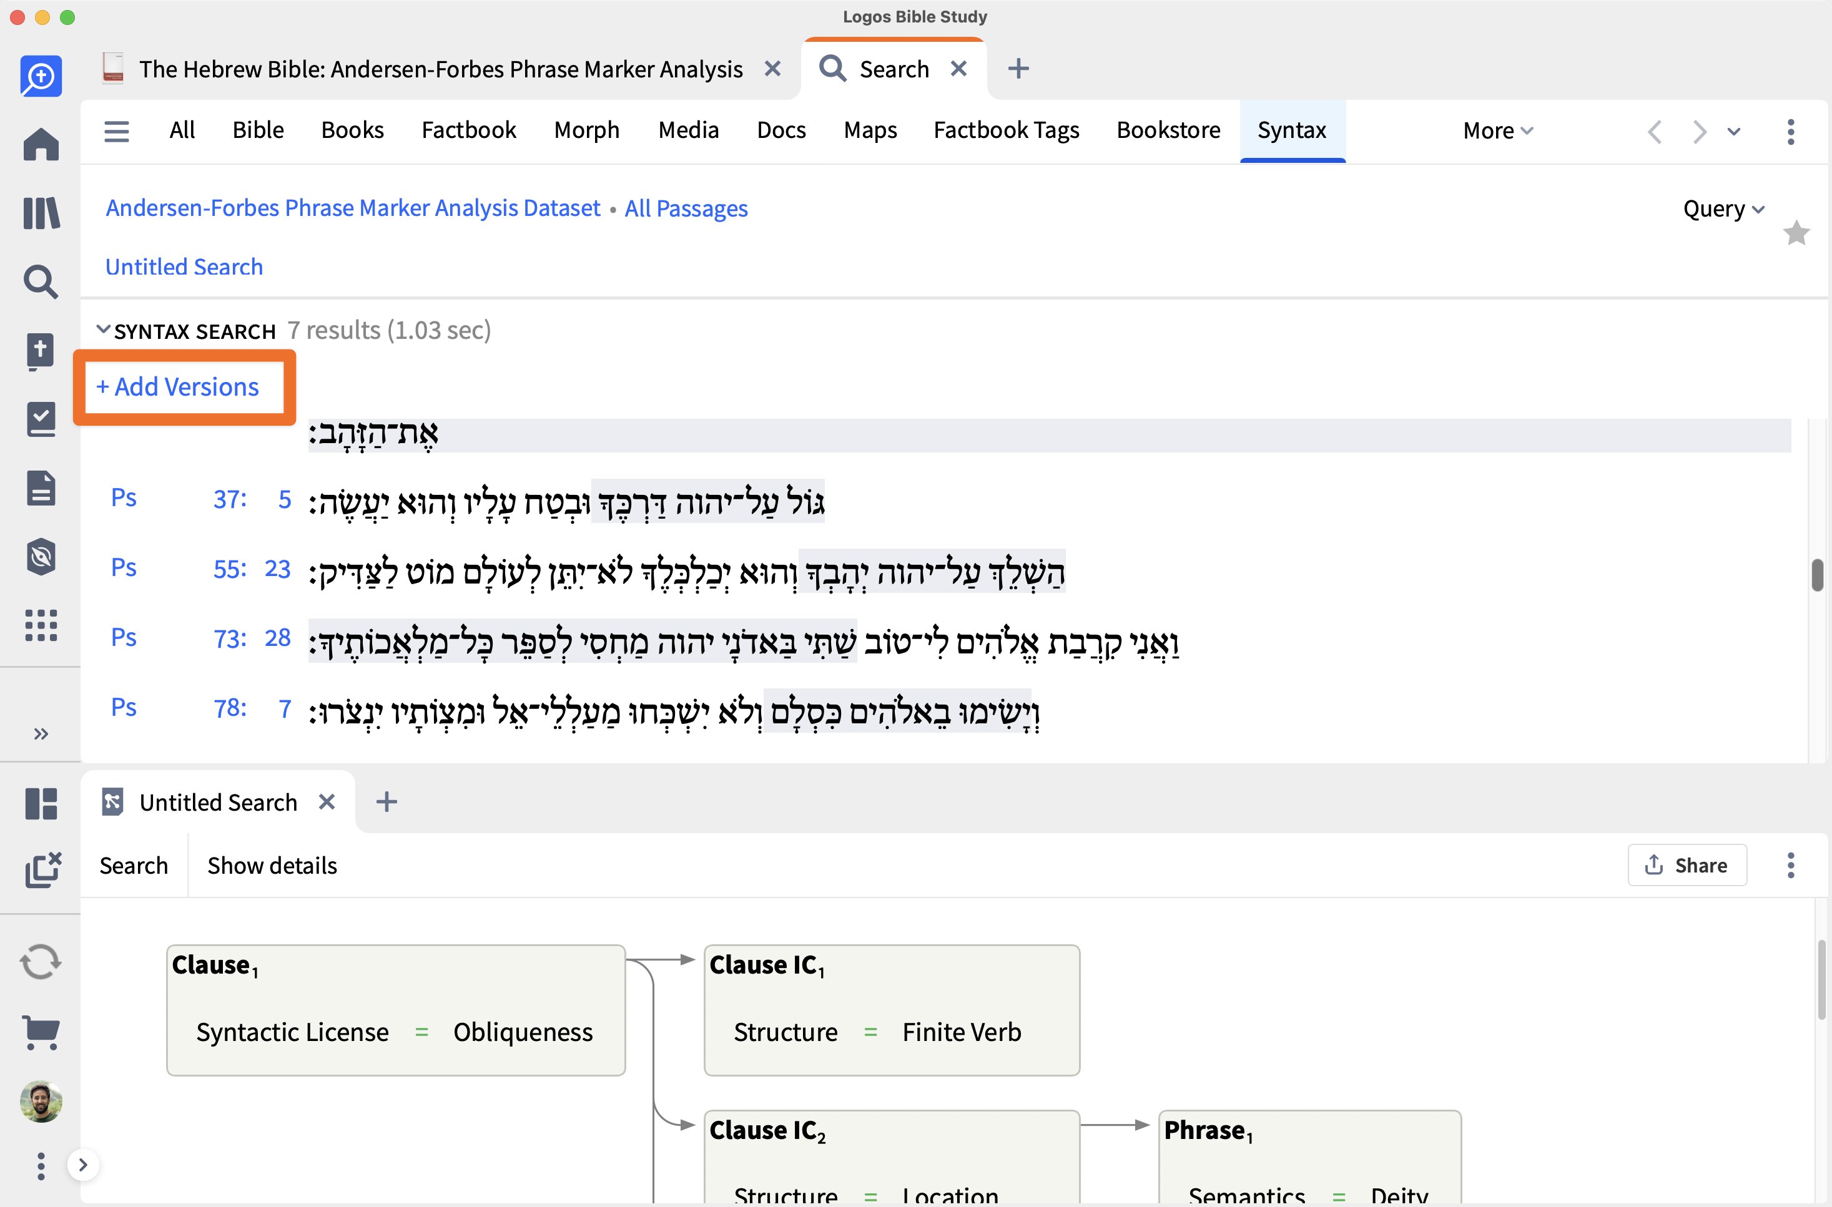The height and width of the screenshot is (1207, 1832).
Task: Click the Sync refresh icon
Action: (x=41, y=962)
